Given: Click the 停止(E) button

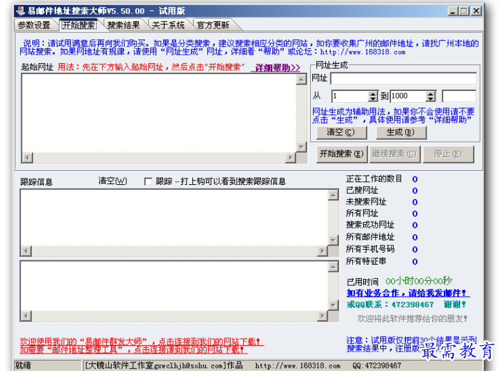Looking at the screenshot, I should [x=448, y=154].
